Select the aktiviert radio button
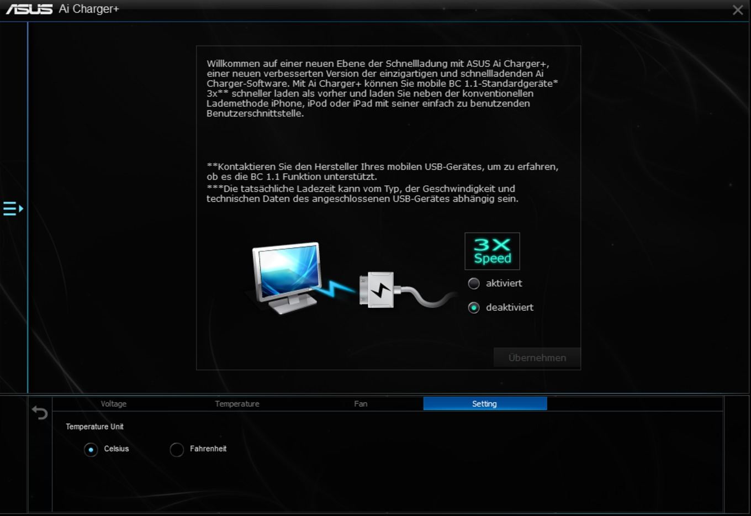This screenshot has height=516, width=751. point(474,283)
